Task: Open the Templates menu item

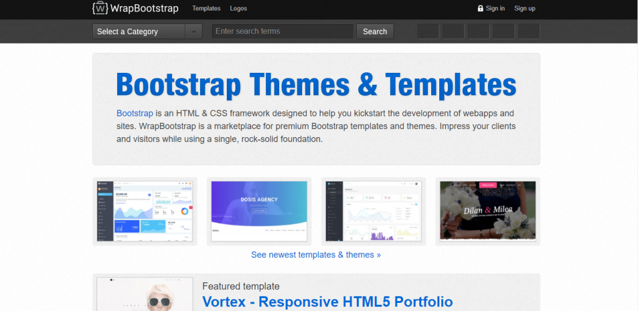Action: click(x=206, y=8)
